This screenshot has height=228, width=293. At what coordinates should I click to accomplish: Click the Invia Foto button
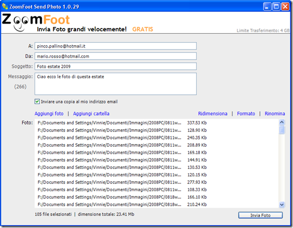tap(260, 215)
